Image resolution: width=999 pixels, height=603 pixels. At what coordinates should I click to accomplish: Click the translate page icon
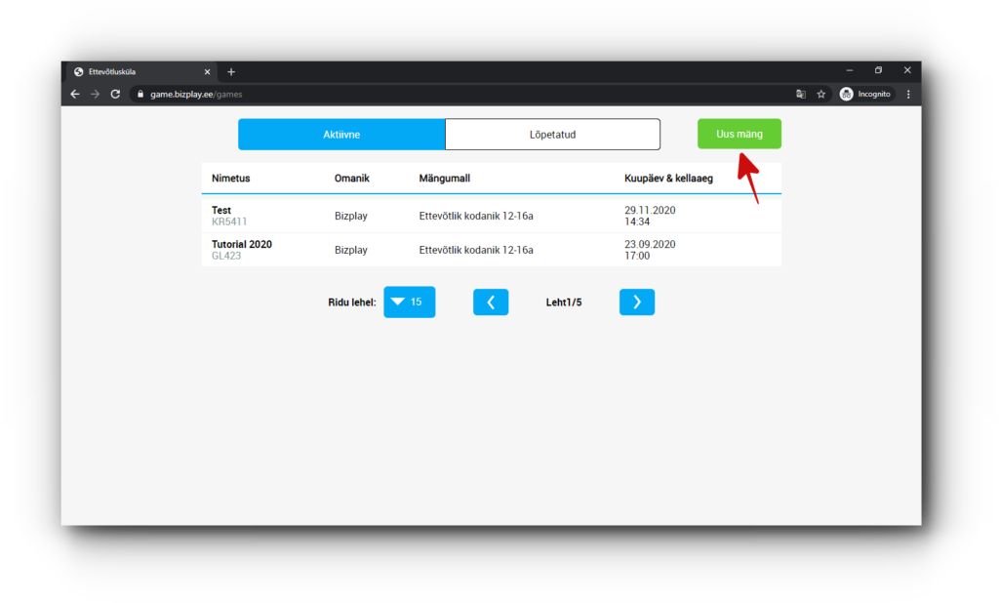pos(801,94)
